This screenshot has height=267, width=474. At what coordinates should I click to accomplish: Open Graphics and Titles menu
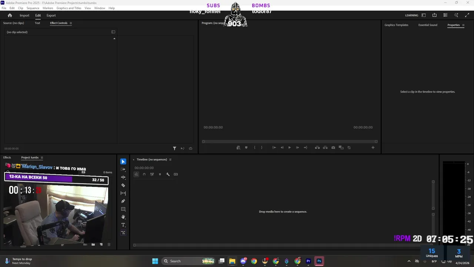(69, 8)
